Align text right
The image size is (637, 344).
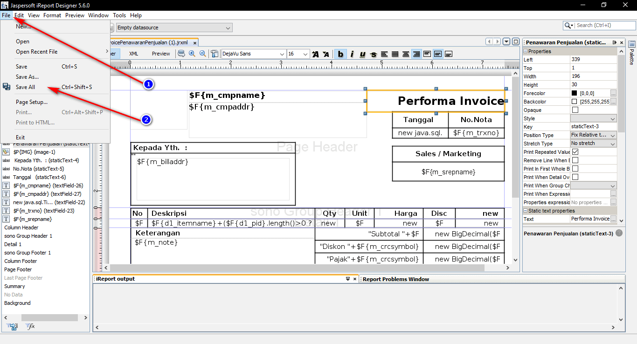[416, 54]
